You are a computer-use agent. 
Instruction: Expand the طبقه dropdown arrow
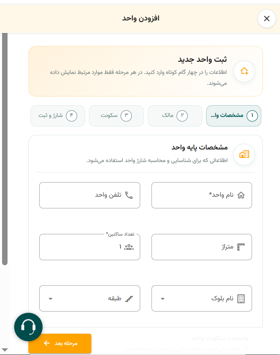coord(50,299)
